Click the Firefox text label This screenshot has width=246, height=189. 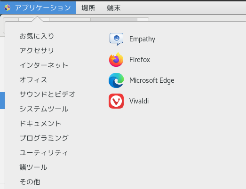pyautogui.click(x=140, y=60)
